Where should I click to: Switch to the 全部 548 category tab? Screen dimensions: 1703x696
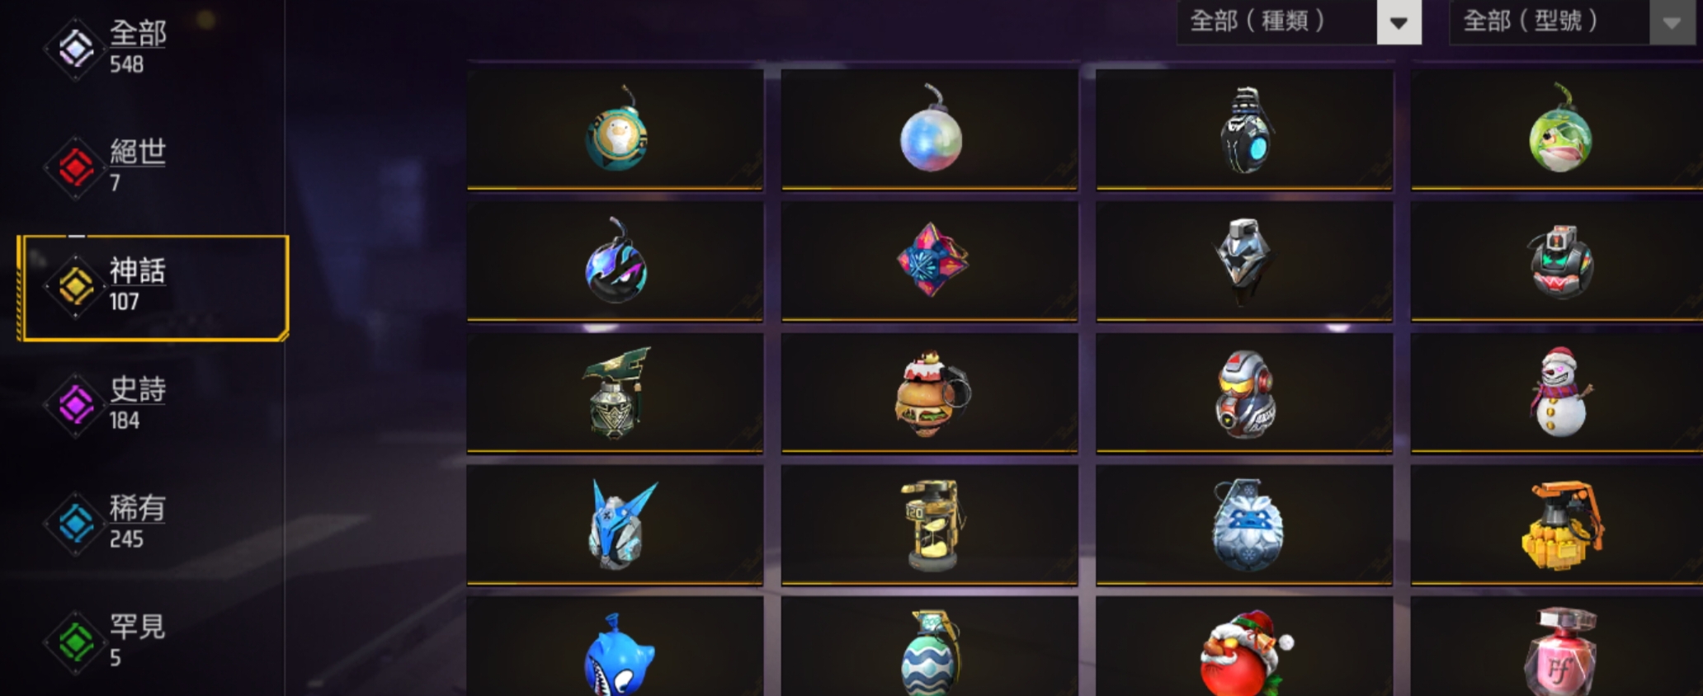click(x=107, y=49)
